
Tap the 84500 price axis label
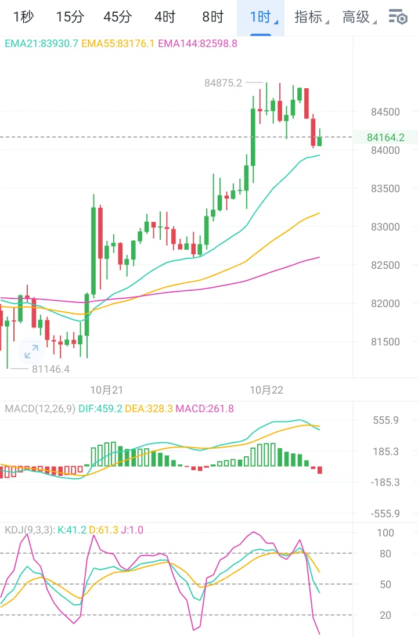[x=385, y=112]
